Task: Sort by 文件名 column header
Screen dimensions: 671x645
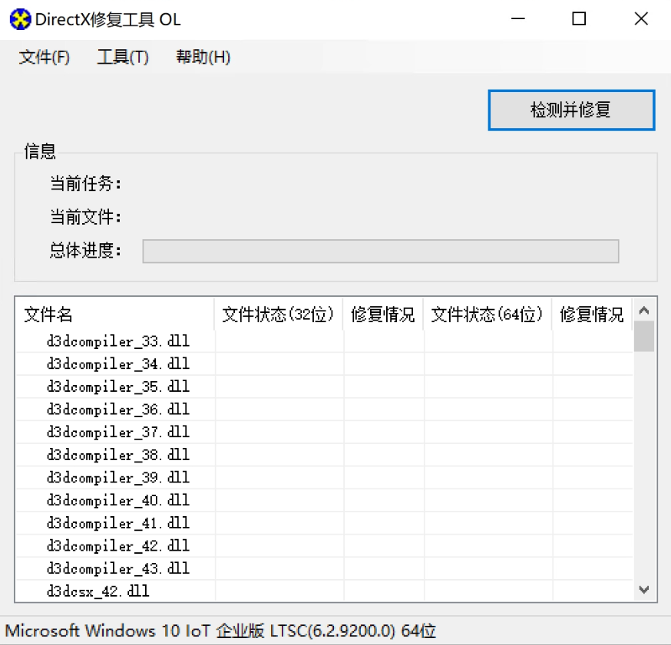Action: click(114, 314)
